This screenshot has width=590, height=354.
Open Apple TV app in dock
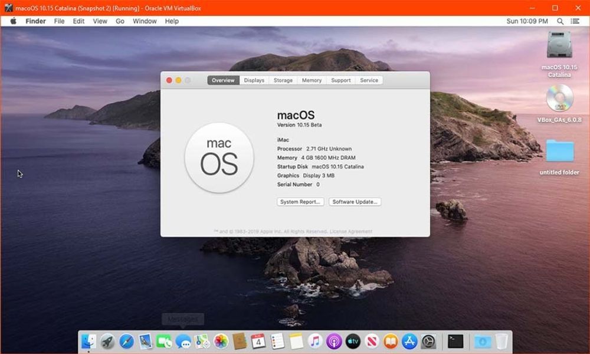[353, 342]
